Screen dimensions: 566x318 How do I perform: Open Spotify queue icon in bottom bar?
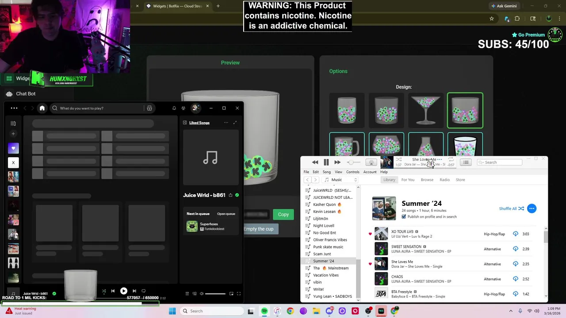click(x=187, y=294)
